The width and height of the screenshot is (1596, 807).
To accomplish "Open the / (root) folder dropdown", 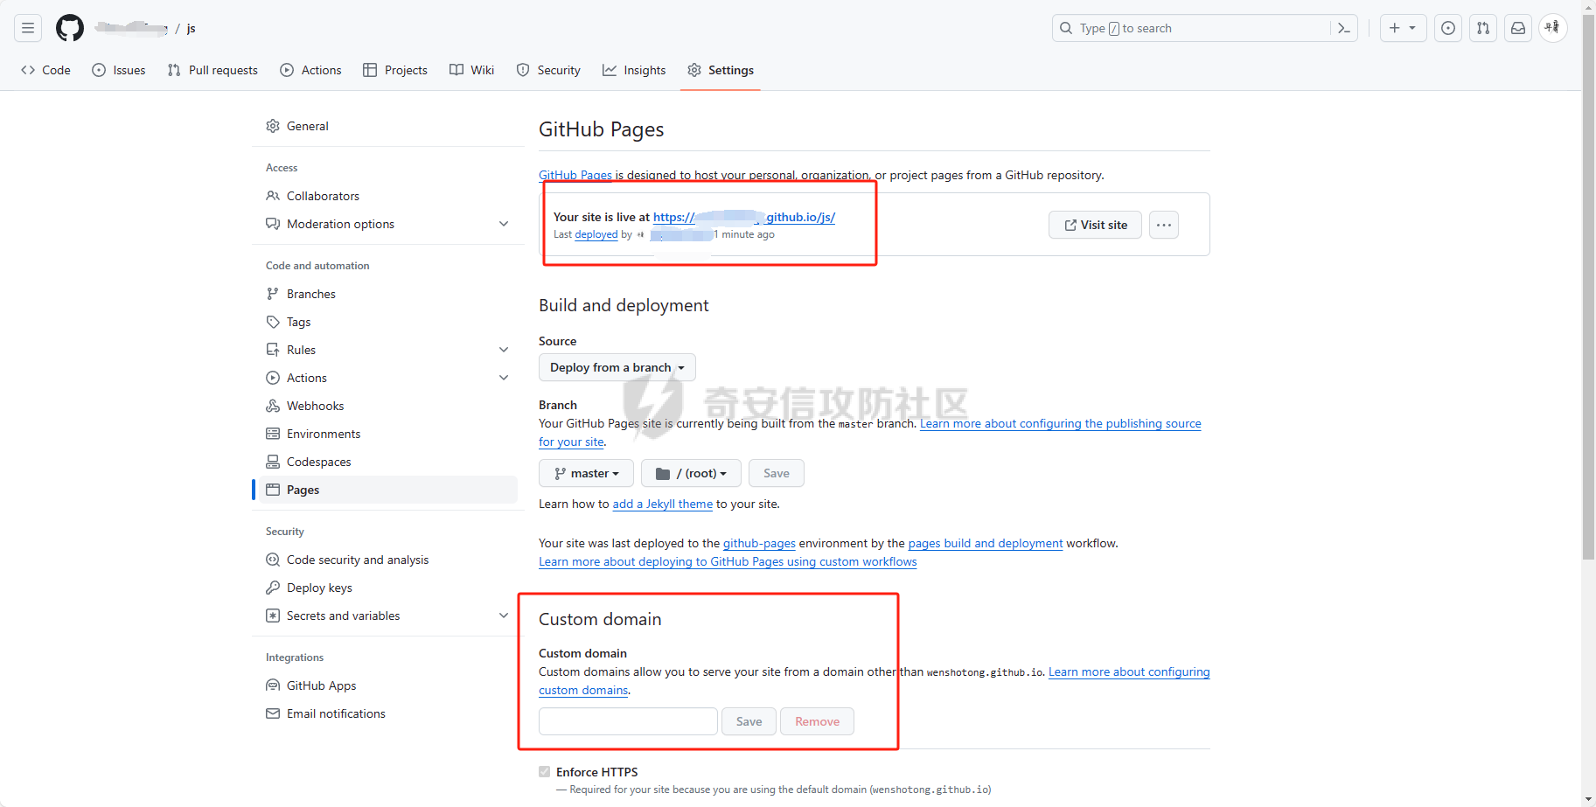I will click(691, 473).
